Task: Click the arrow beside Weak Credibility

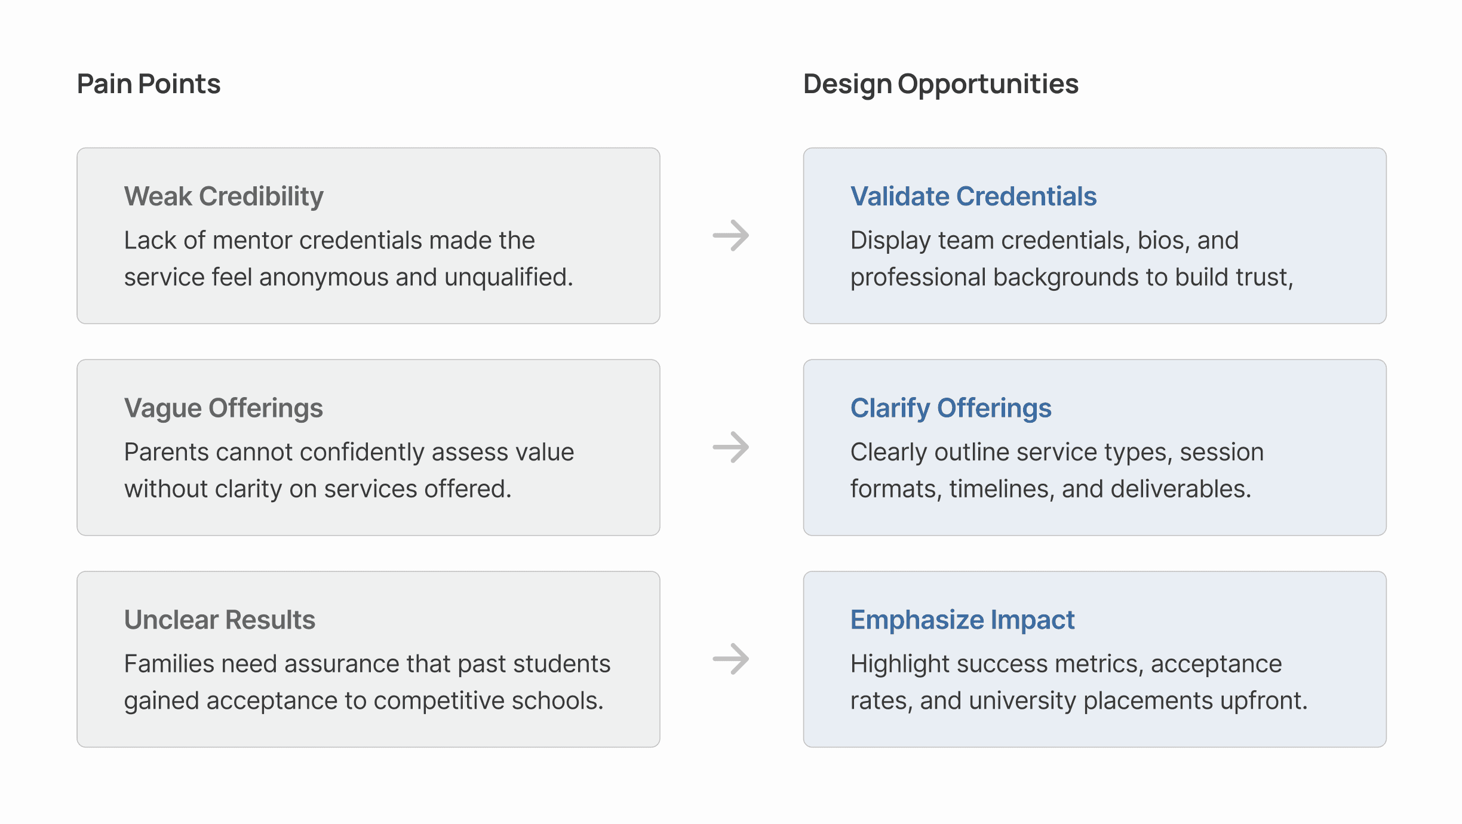Action: click(731, 236)
